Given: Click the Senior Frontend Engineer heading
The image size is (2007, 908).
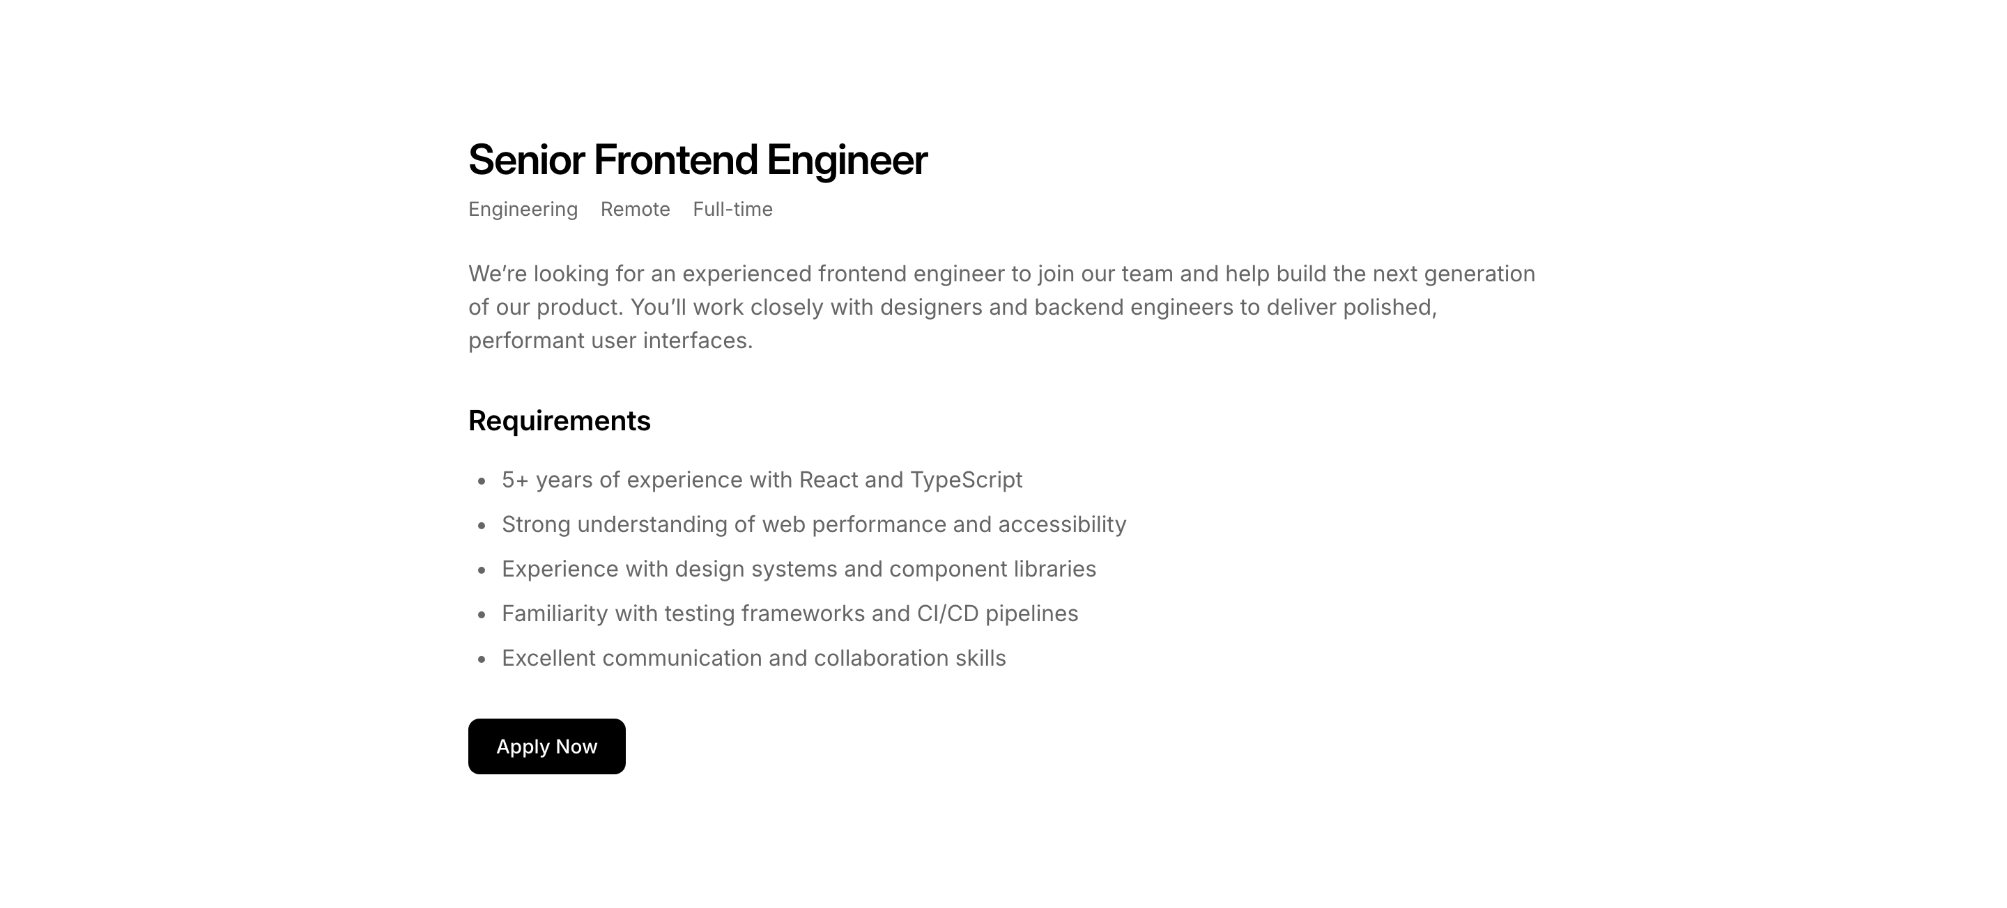Looking at the screenshot, I should click(698, 160).
